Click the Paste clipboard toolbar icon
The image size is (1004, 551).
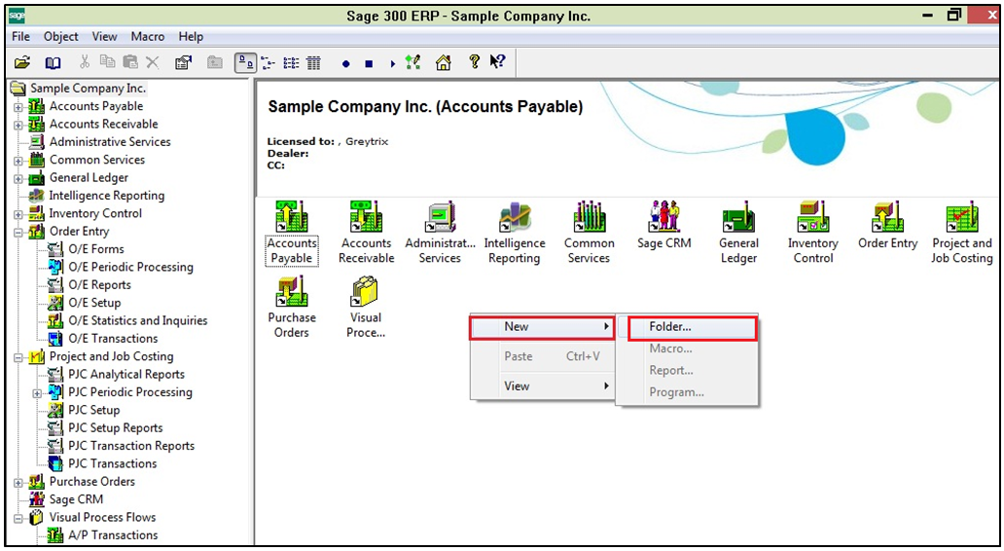130,62
